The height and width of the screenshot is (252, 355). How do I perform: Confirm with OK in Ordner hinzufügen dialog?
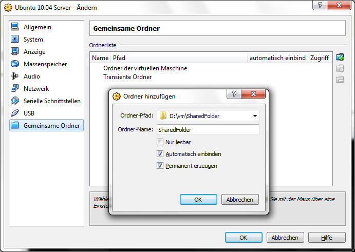point(198,200)
